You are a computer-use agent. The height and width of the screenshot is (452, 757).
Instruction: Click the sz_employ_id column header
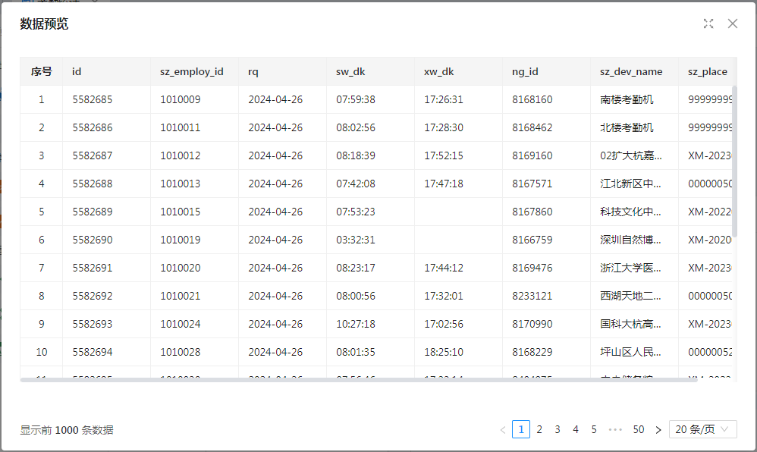pyautogui.click(x=192, y=71)
